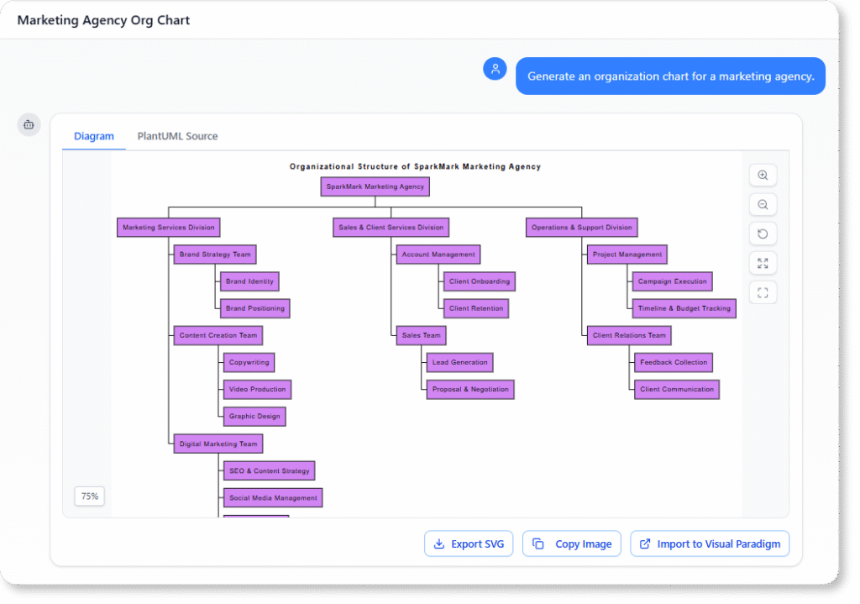
Task: Click the zoom out magnifier icon
Action: (x=762, y=204)
